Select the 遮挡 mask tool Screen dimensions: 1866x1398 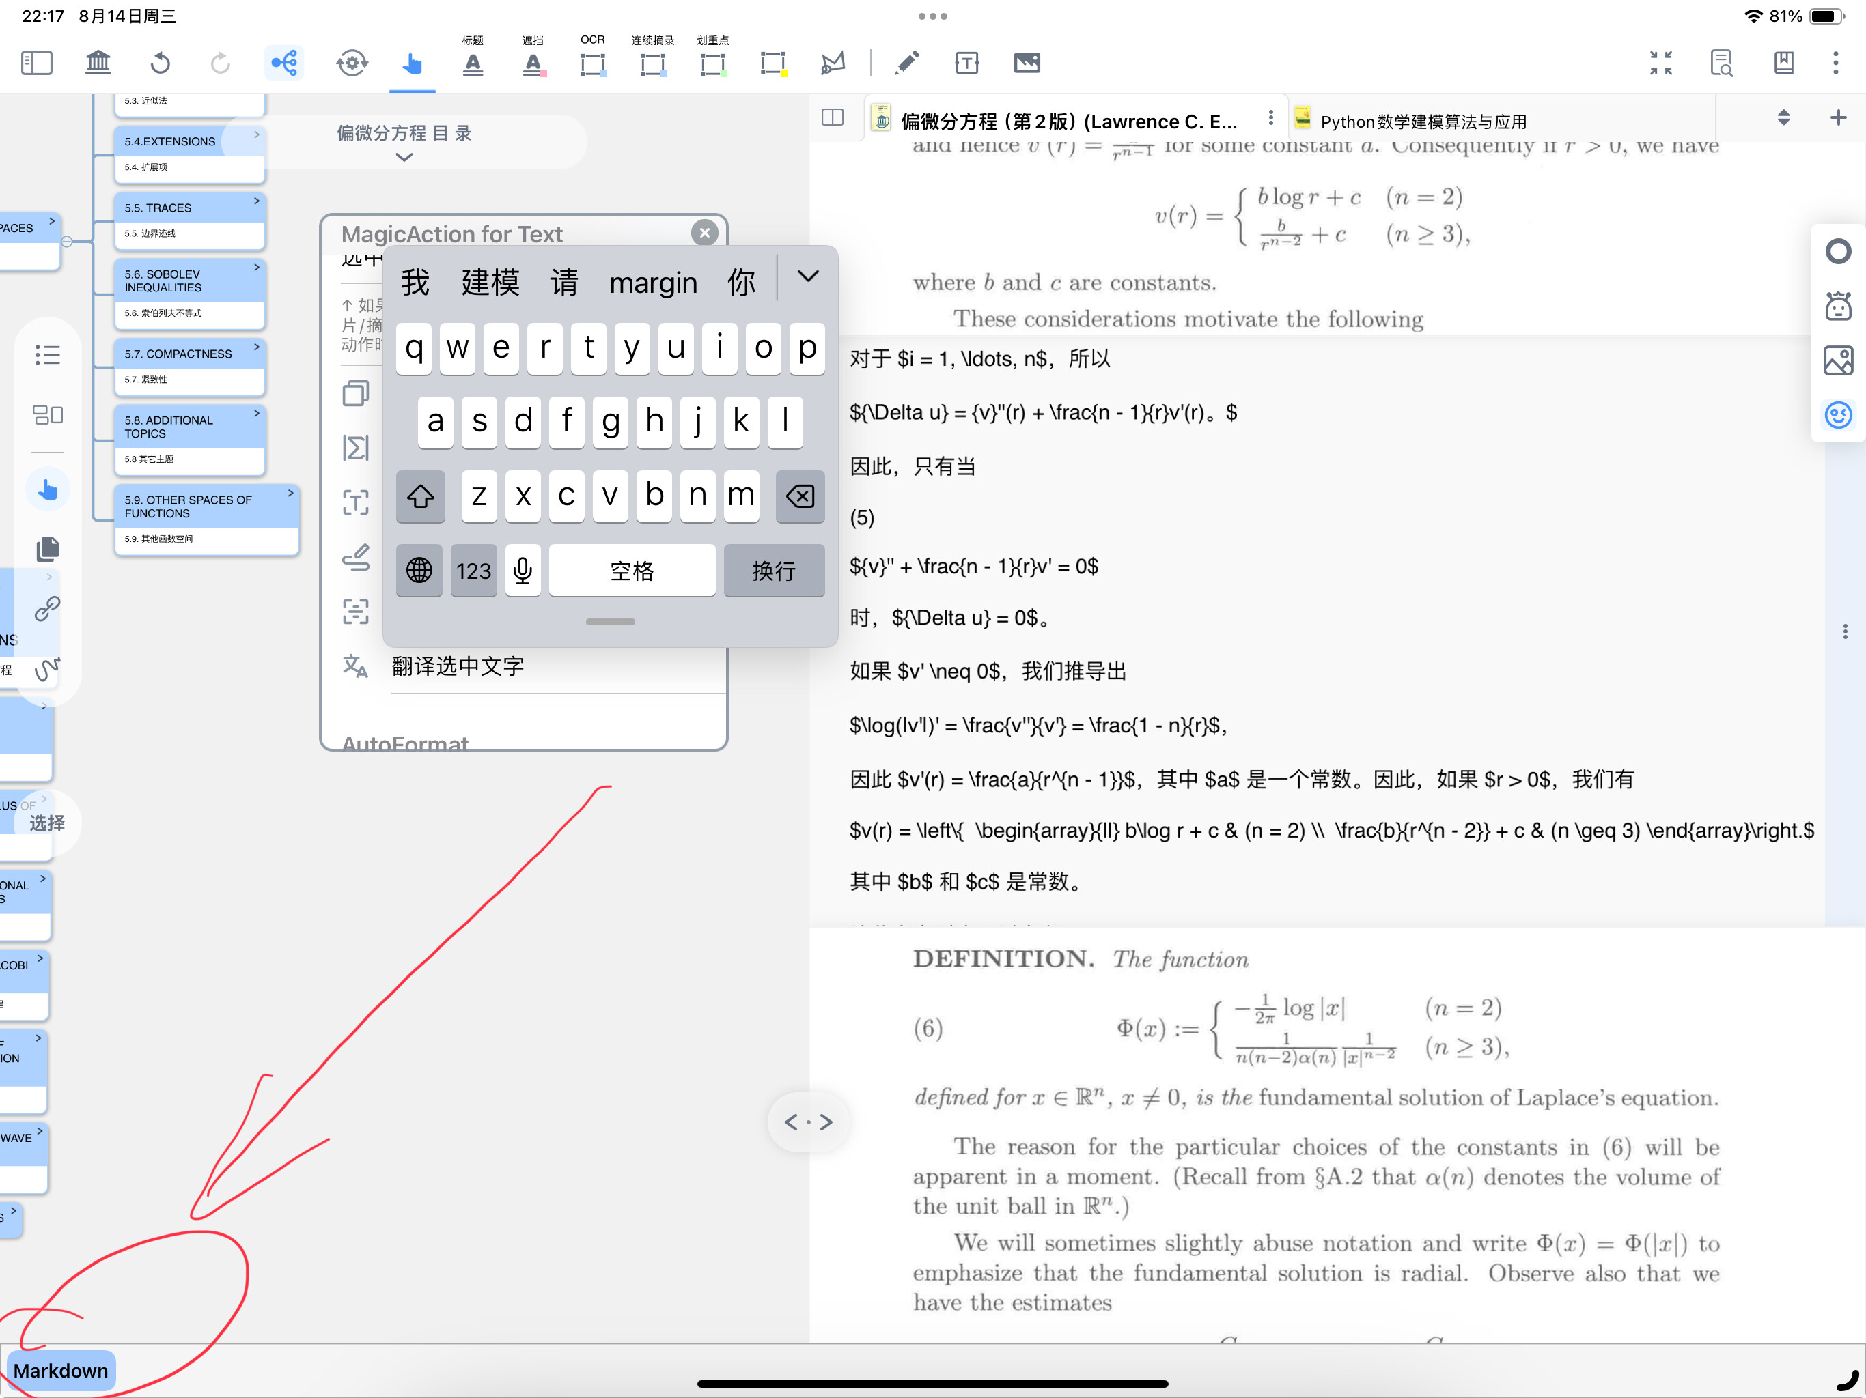533,63
